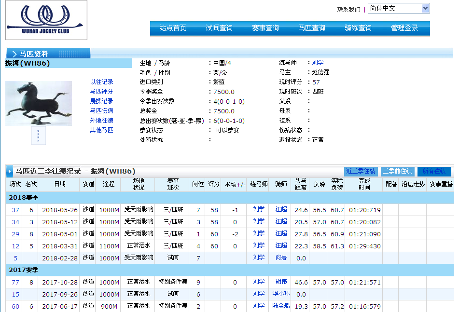Select 马匹查询 in the navigation bar
The width and height of the screenshot is (459, 312).
[x=312, y=28]
